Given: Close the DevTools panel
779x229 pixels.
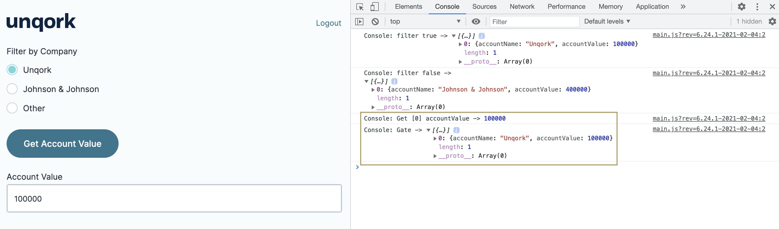Looking at the screenshot, I should [772, 7].
